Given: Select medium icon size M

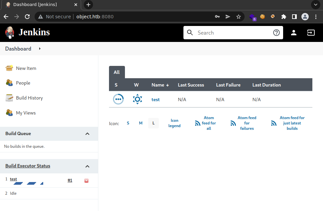Looking at the screenshot, I should click(x=141, y=123).
